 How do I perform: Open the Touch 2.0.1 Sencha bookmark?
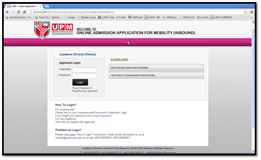48,17
